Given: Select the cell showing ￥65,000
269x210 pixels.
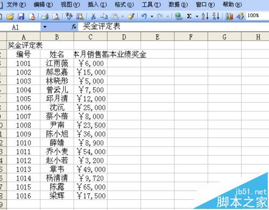Looking at the screenshot, I should coord(90,186).
